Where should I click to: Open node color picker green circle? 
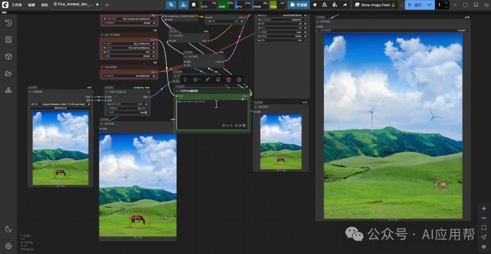coord(195,80)
